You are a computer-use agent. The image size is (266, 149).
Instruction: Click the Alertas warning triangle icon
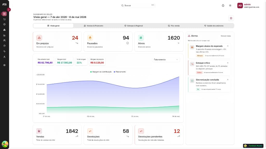pyautogui.click(x=189, y=36)
